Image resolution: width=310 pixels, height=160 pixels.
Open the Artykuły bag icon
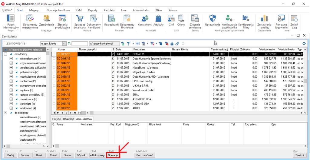[x=158, y=20]
